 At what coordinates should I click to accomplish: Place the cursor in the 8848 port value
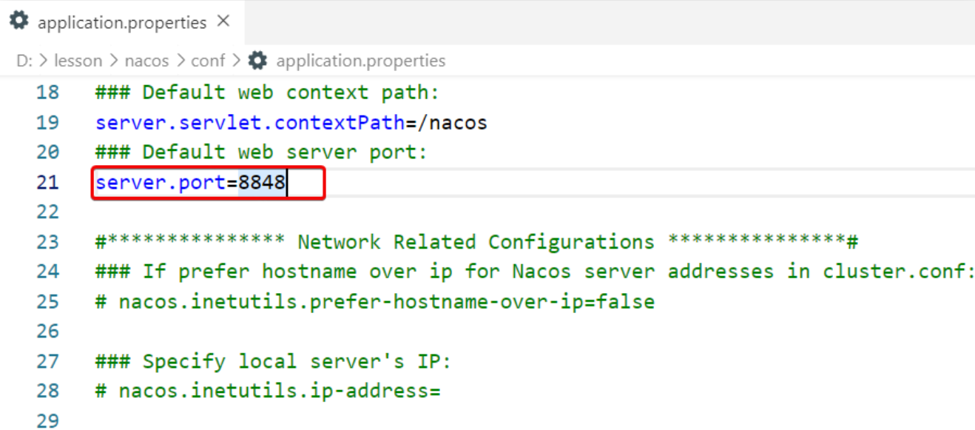click(x=262, y=182)
